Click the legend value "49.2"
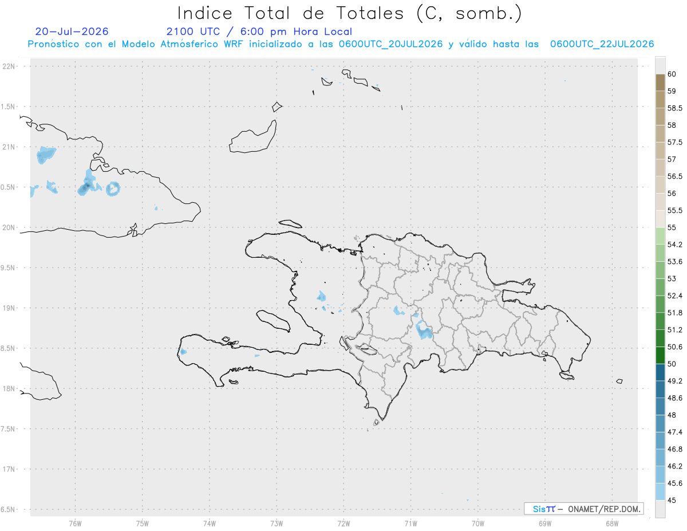This screenshot has height=531, width=687. 675,381
